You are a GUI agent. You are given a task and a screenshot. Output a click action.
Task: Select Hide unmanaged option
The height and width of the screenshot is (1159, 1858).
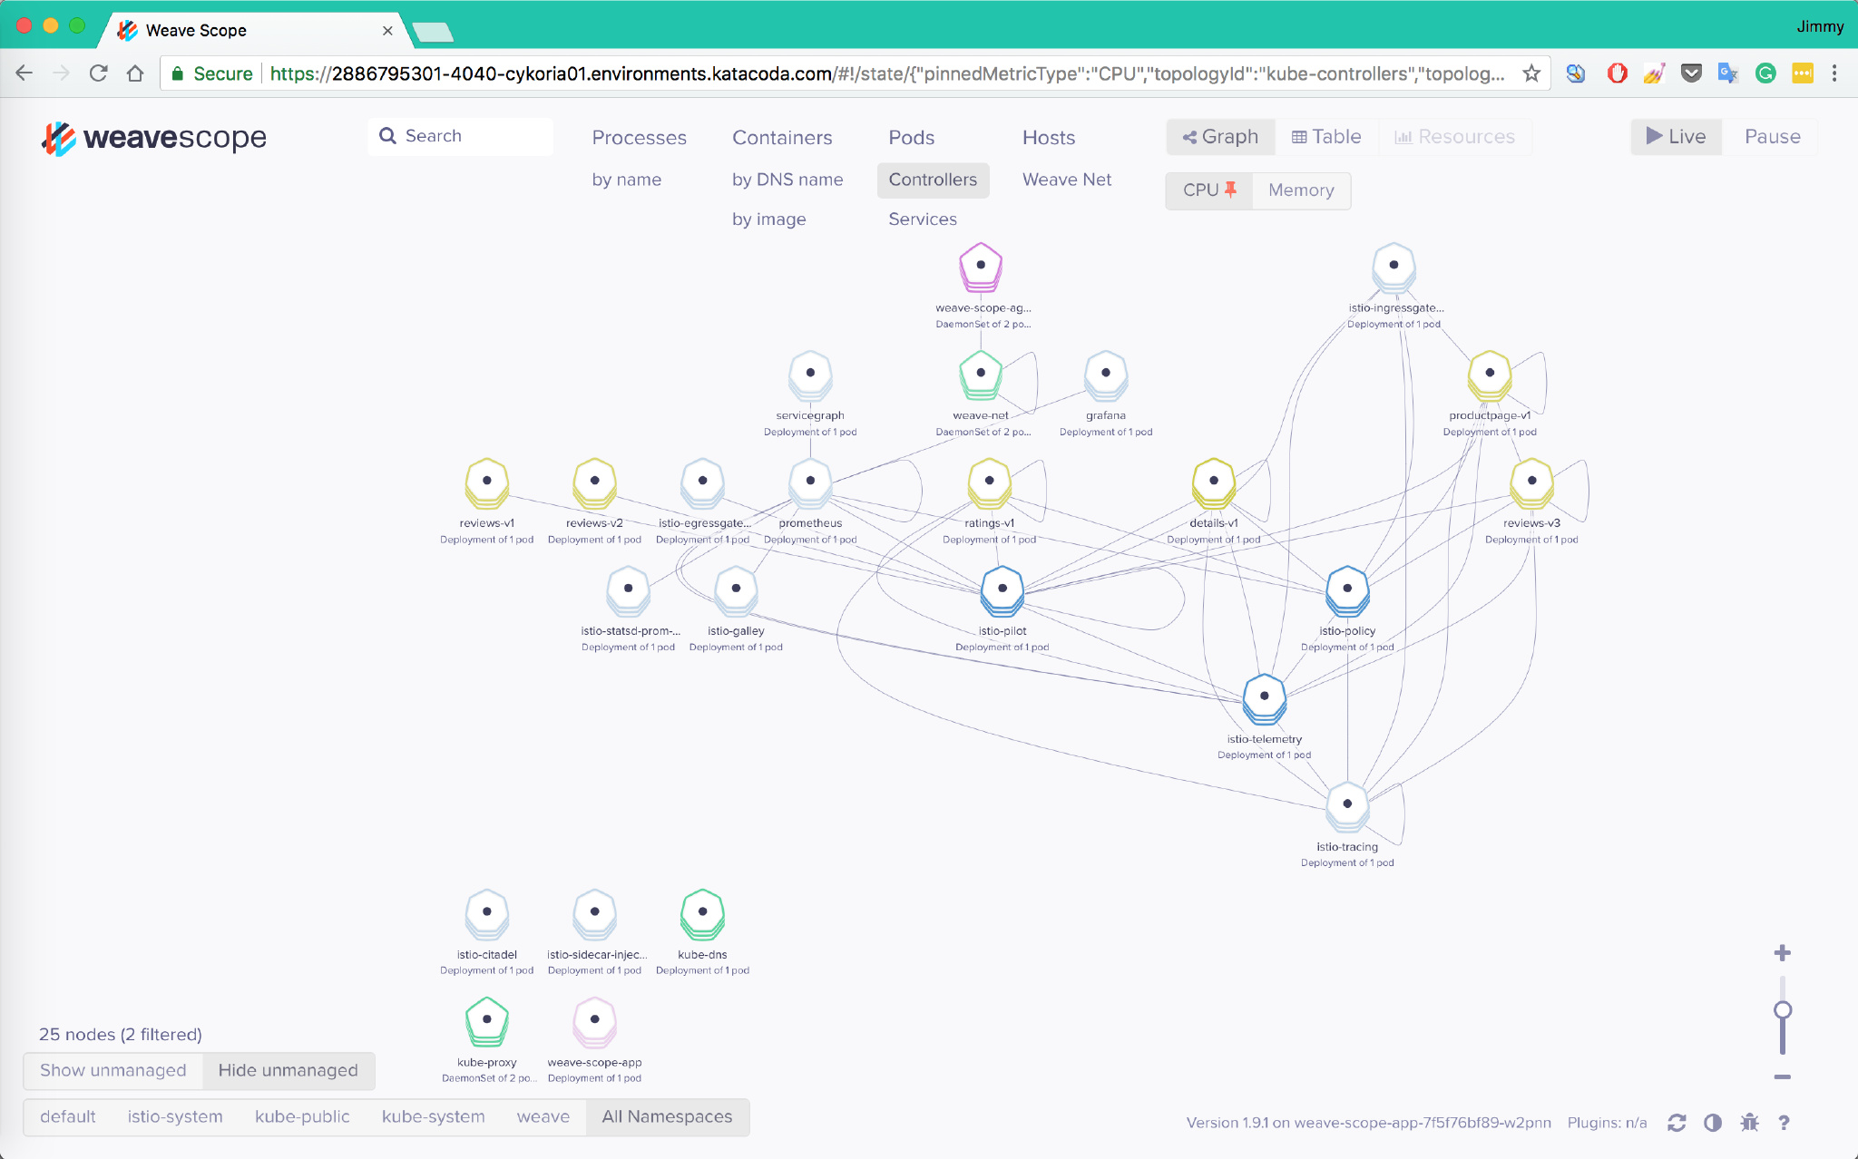(288, 1070)
